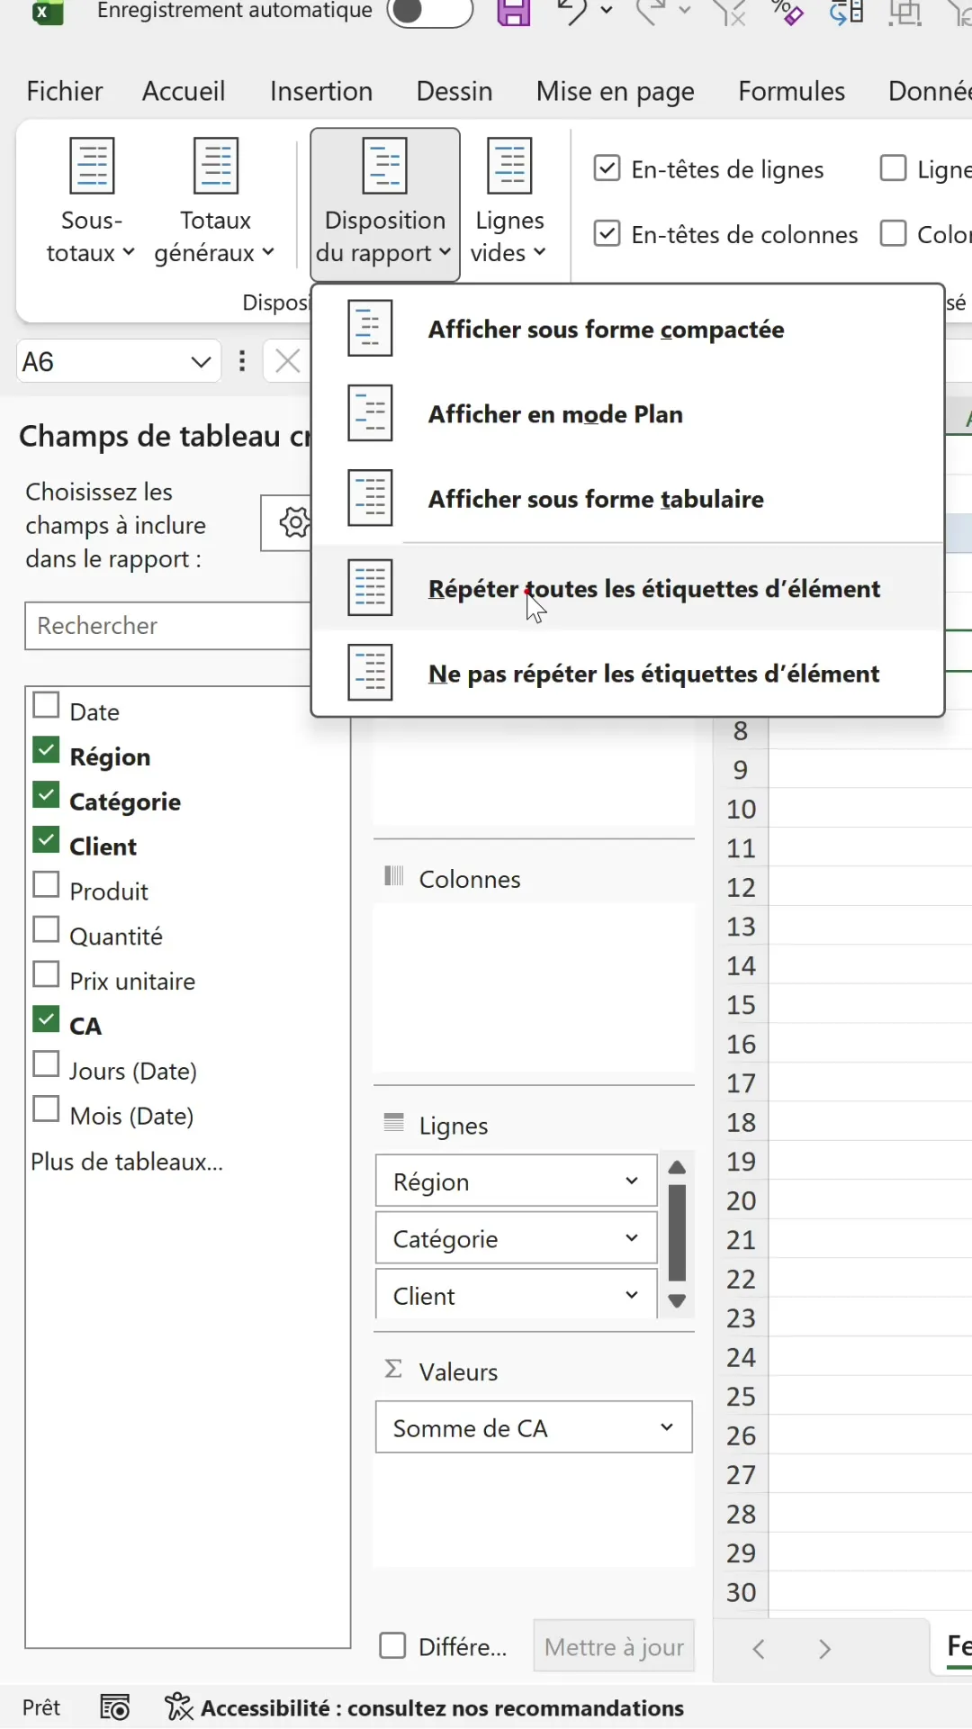972x1729 pixels.
Task: Click the eraser percent format icon
Action: [787, 12]
